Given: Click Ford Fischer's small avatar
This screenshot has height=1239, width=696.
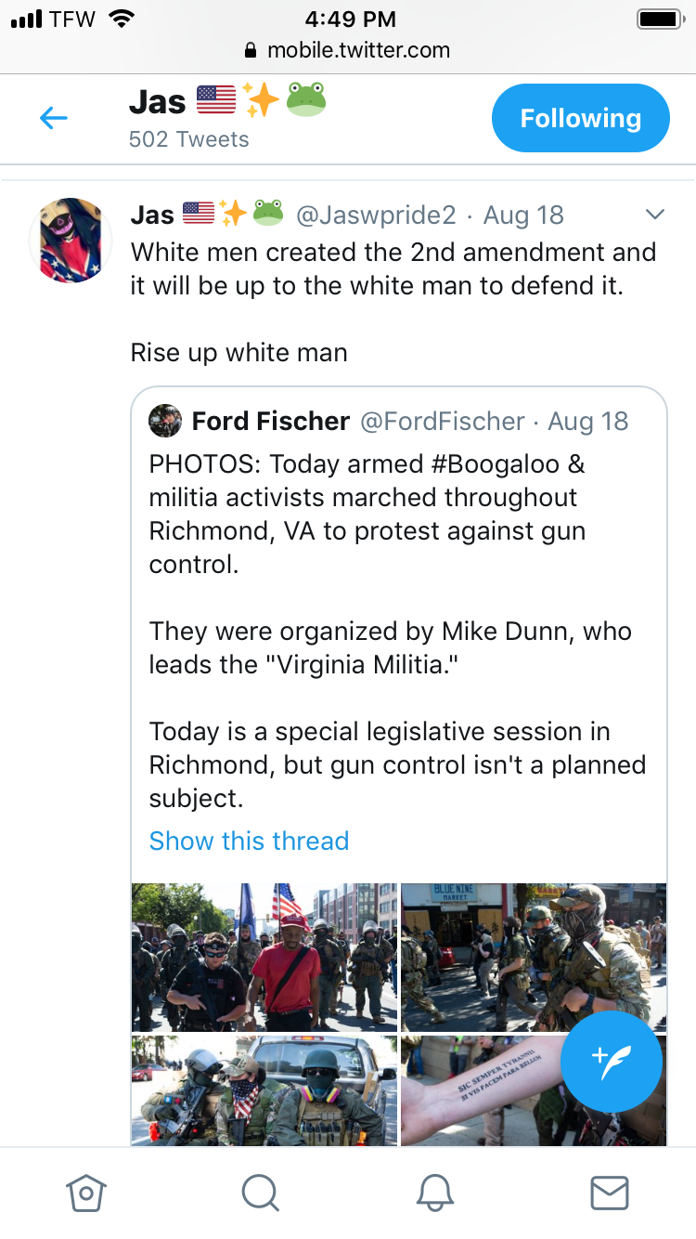Looking at the screenshot, I should point(165,421).
